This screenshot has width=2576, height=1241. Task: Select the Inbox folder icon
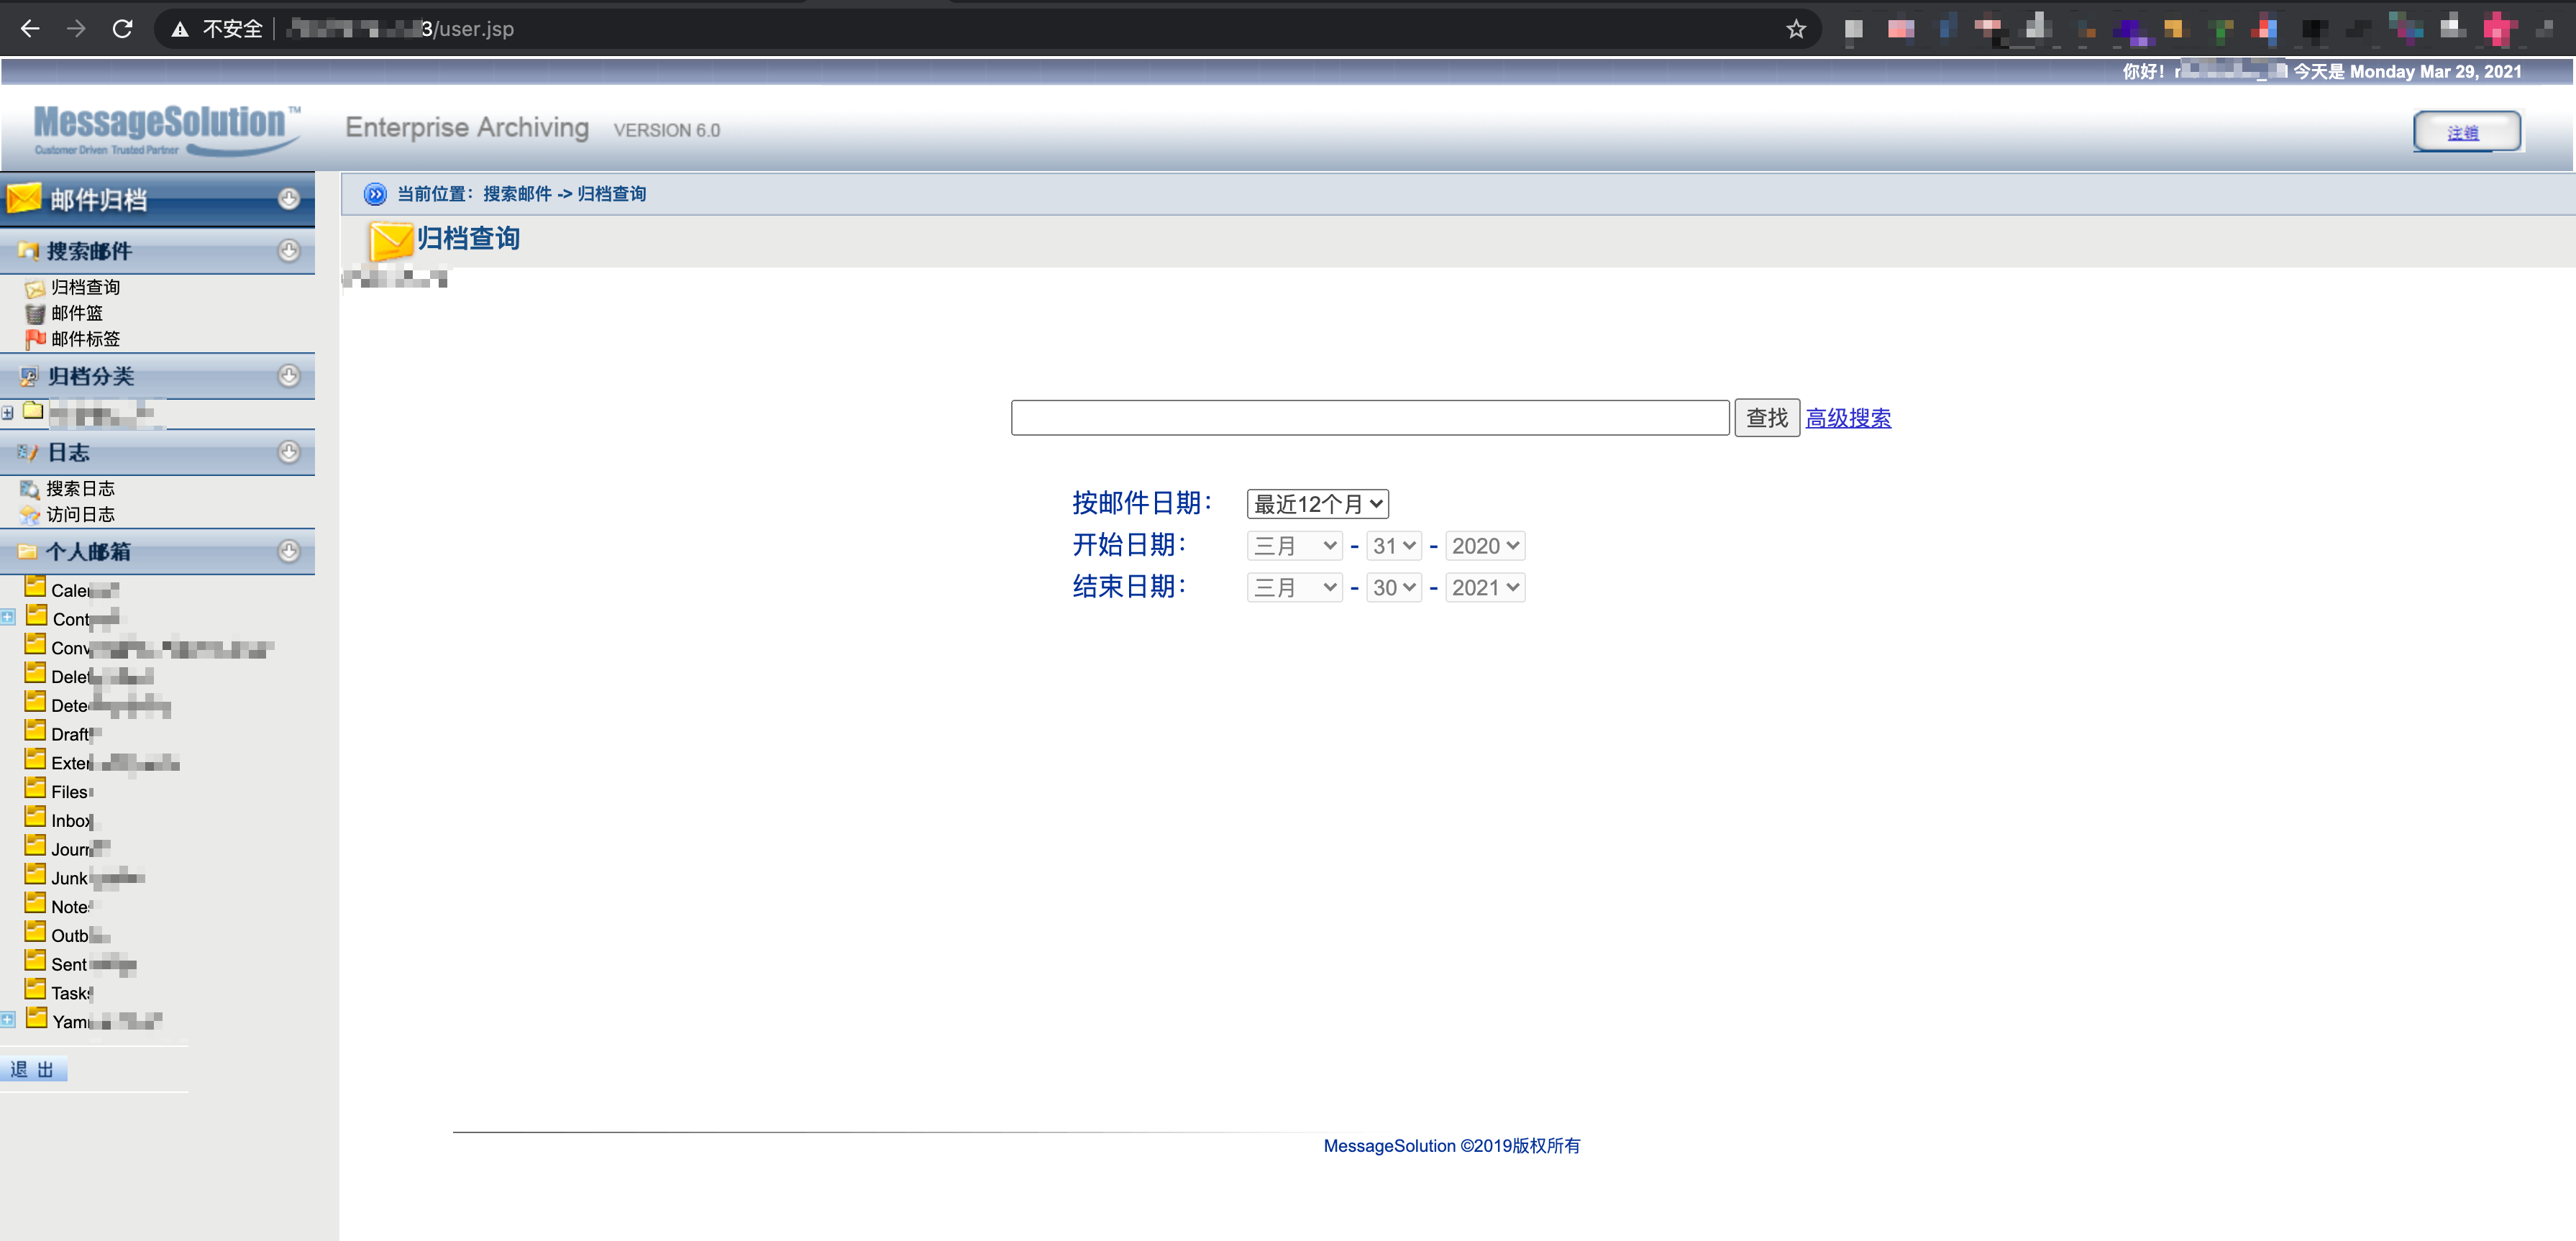(x=37, y=819)
